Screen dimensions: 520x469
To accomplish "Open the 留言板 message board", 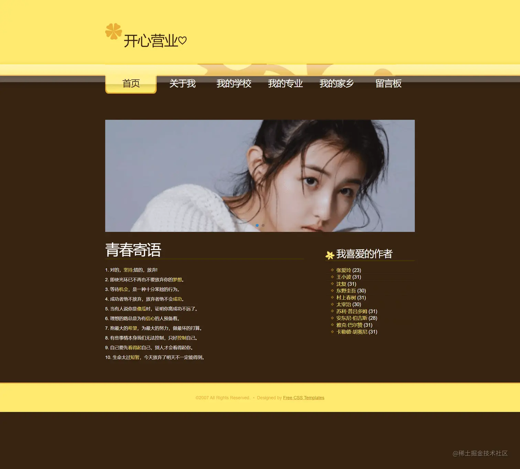I will (388, 84).
